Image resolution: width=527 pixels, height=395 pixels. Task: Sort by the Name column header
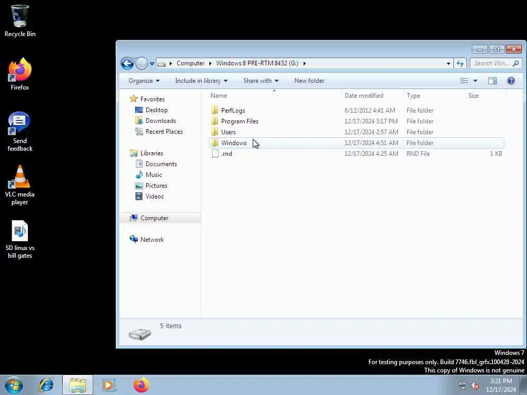point(274,95)
